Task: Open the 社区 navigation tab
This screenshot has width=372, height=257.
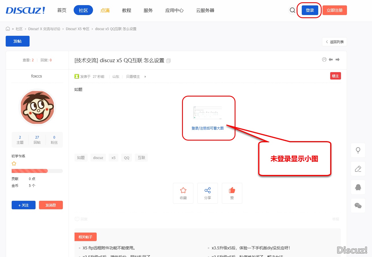Action: point(83,11)
